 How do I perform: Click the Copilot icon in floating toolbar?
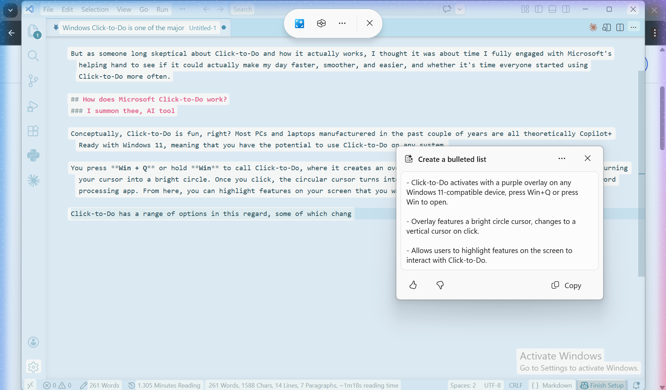[x=321, y=23]
